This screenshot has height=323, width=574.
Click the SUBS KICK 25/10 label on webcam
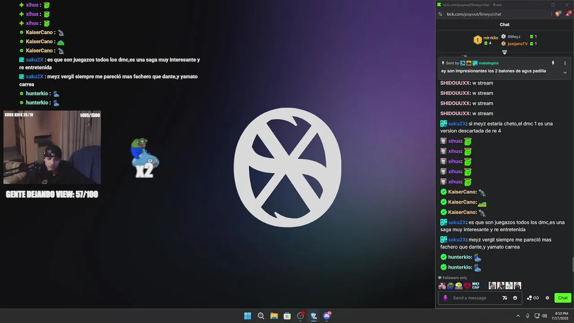pyautogui.click(x=19, y=115)
